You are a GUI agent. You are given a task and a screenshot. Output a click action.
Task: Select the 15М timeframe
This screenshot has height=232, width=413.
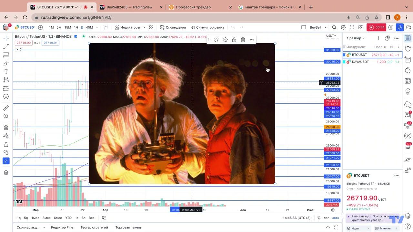[x=67, y=27]
